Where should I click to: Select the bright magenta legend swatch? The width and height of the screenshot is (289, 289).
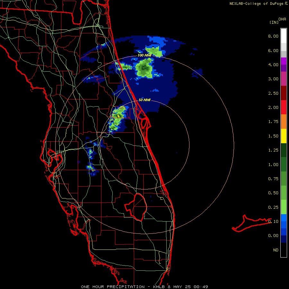click(x=284, y=61)
